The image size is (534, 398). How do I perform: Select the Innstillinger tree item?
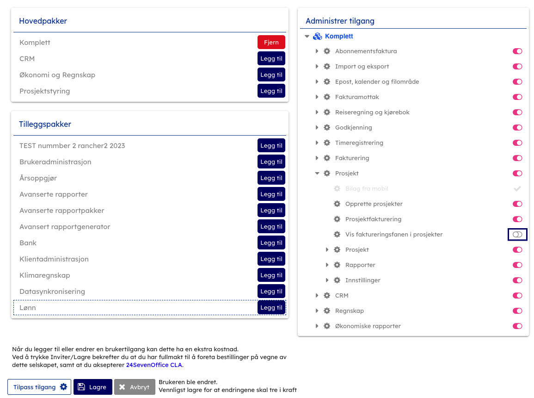[362, 280]
